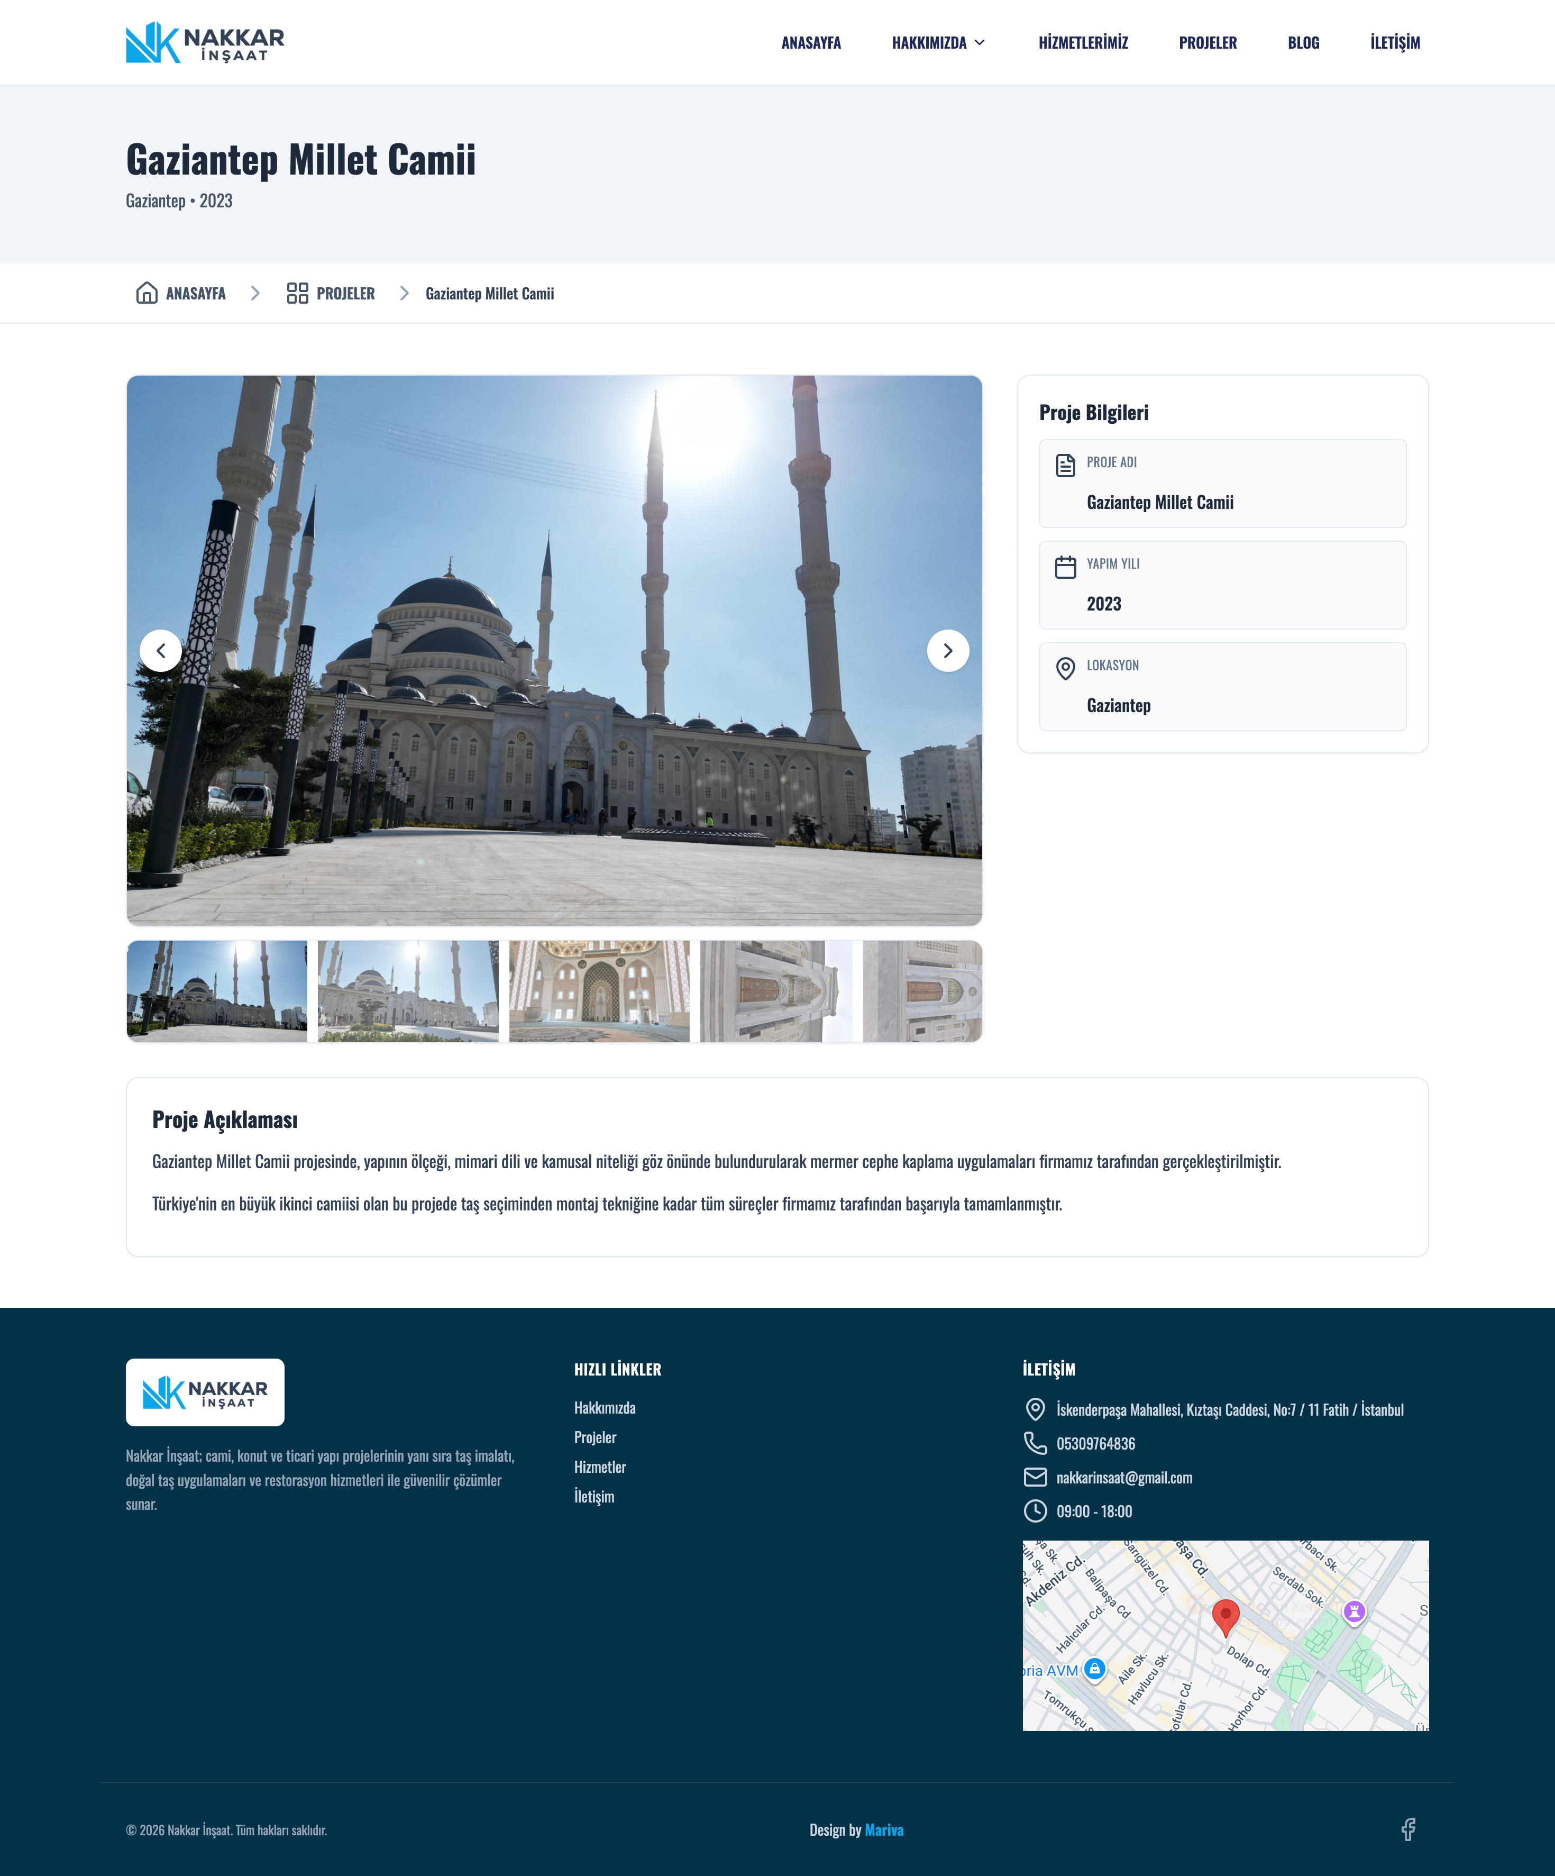This screenshot has height=1876, width=1555.
Task: Click the phone icon in footer contact
Action: click(1034, 1443)
